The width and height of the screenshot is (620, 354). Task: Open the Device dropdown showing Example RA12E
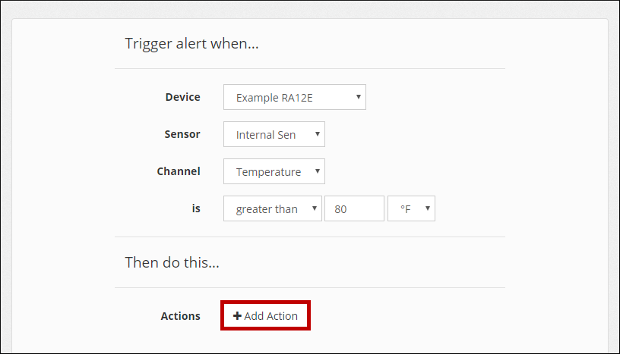point(295,97)
